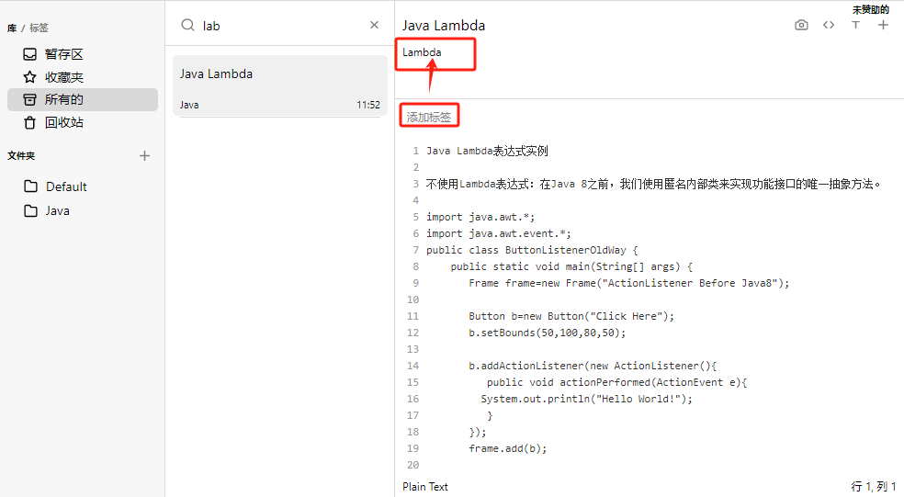
Task: Click the line 'import java.awt.event.*;'
Action: point(499,233)
